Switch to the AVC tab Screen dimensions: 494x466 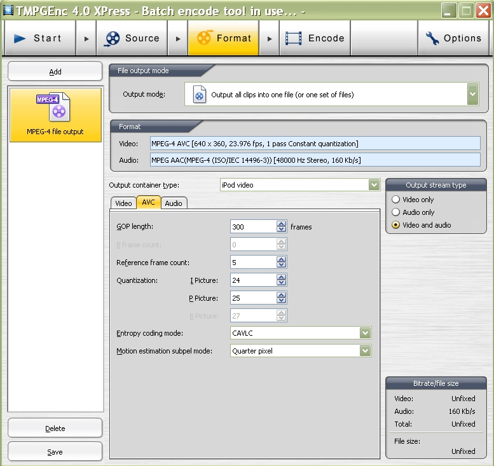(148, 202)
